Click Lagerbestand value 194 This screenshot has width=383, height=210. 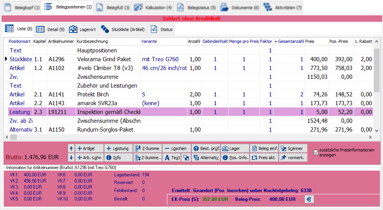pos(146,175)
